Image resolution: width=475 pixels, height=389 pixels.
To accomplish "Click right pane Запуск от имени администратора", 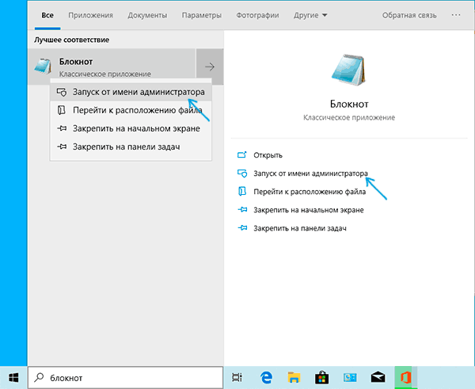I will (310, 174).
